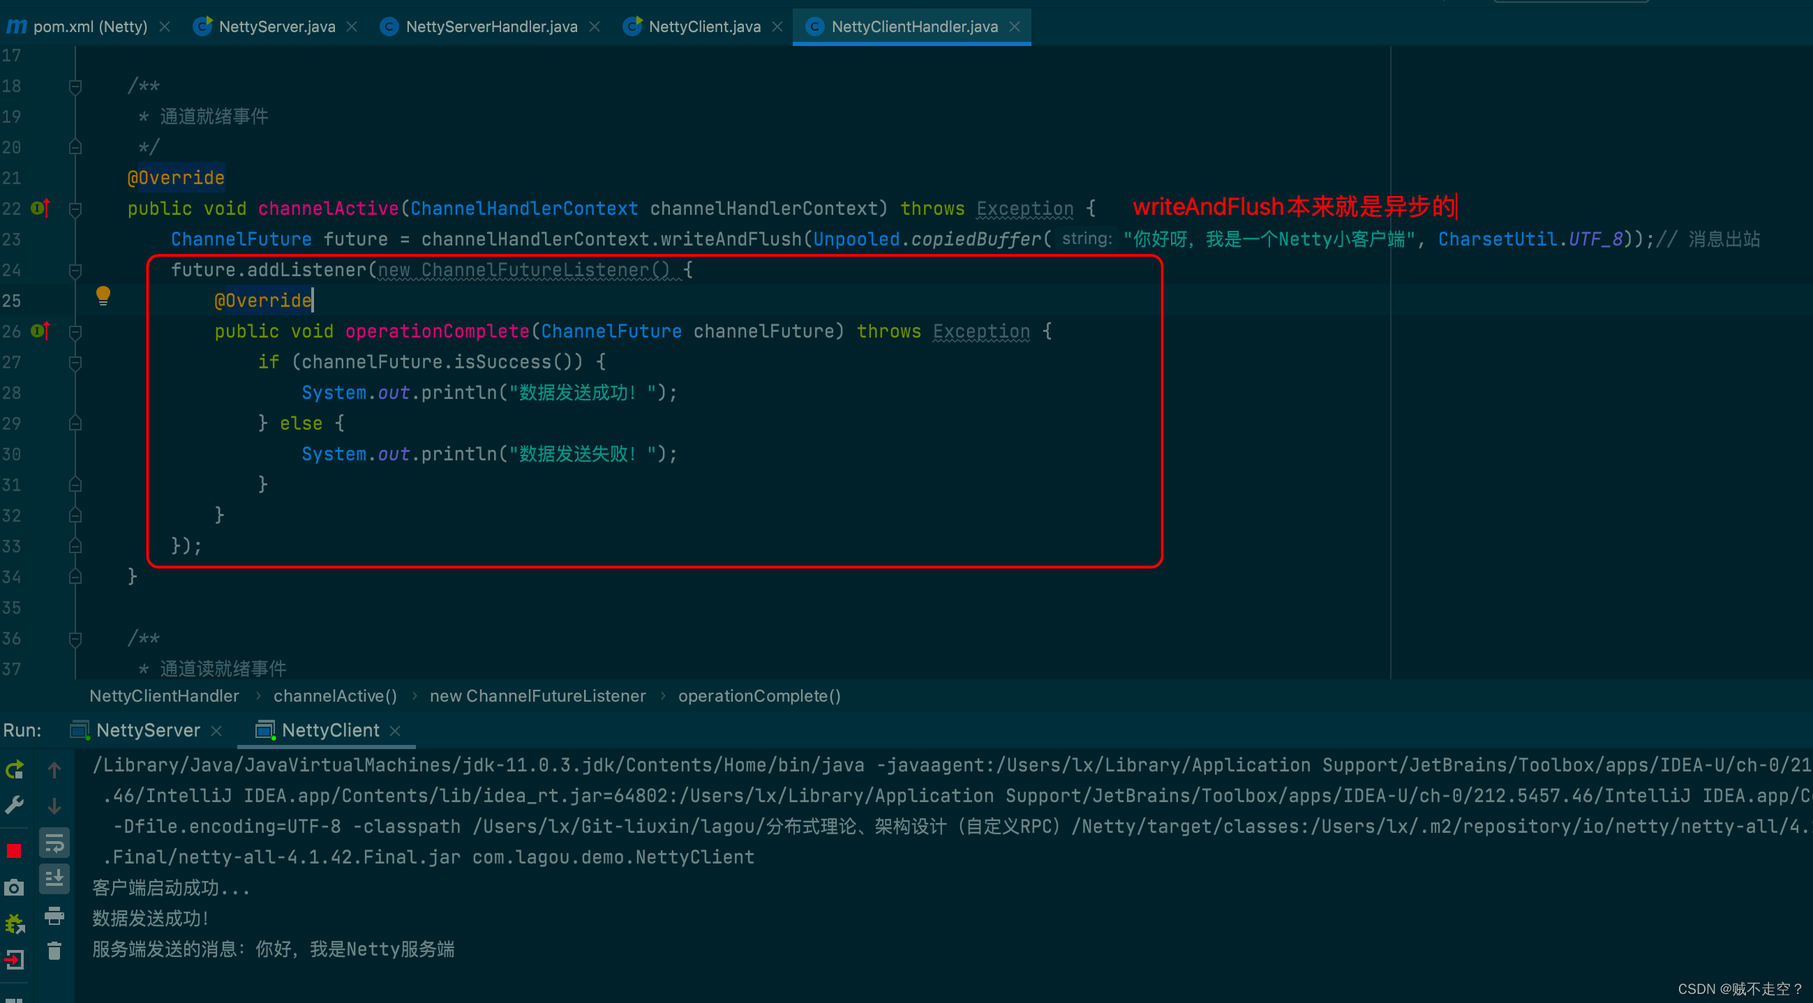Viewport: 1813px width, 1003px height.
Task: Click the channelActive method name
Action: [328, 208]
